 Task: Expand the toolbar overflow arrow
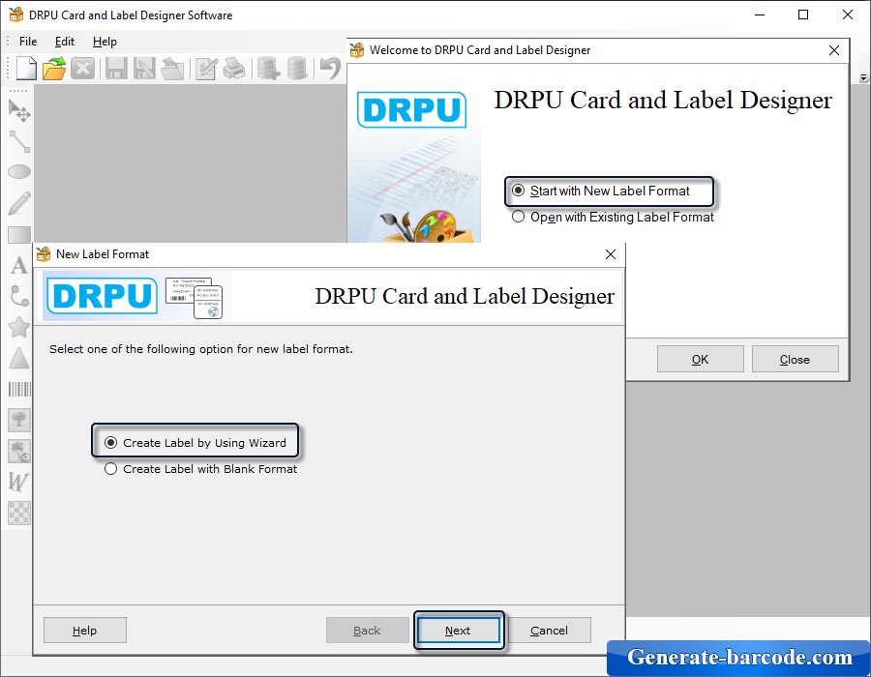click(864, 77)
